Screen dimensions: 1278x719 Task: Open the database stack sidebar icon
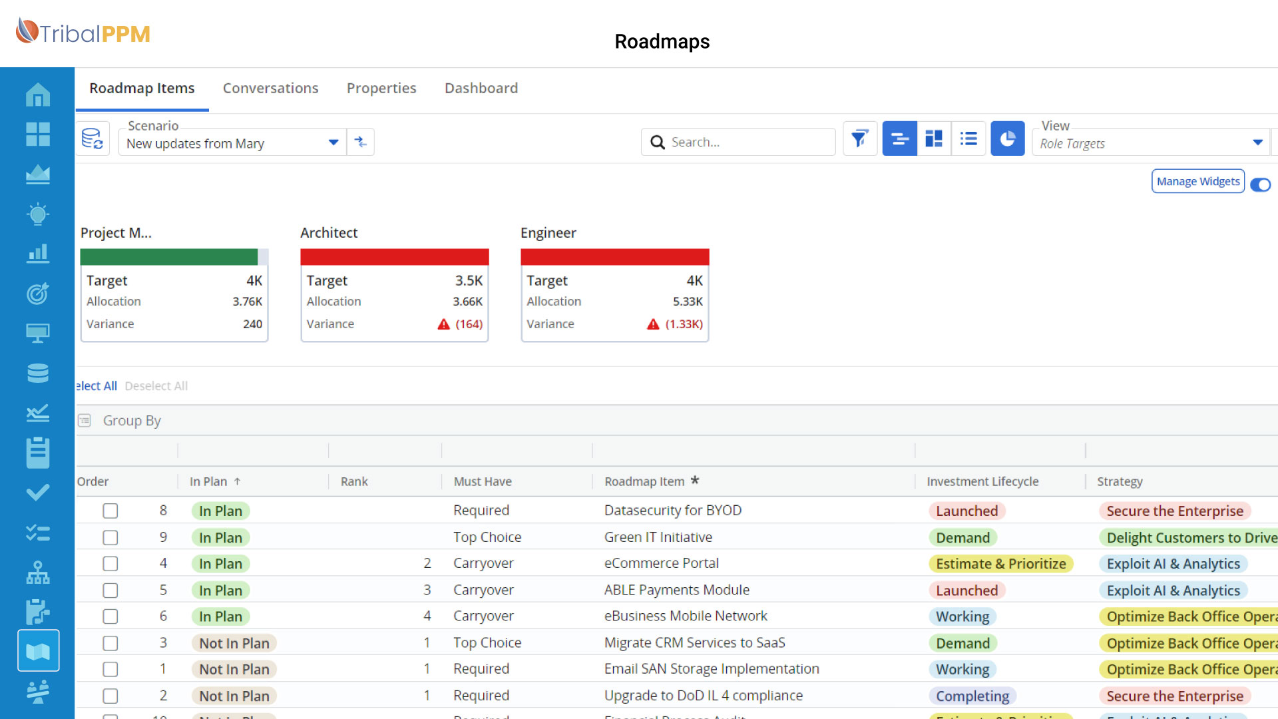(38, 373)
